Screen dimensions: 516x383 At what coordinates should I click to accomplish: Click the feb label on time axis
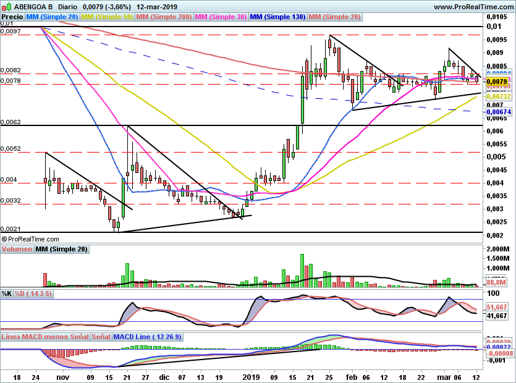(x=352, y=377)
